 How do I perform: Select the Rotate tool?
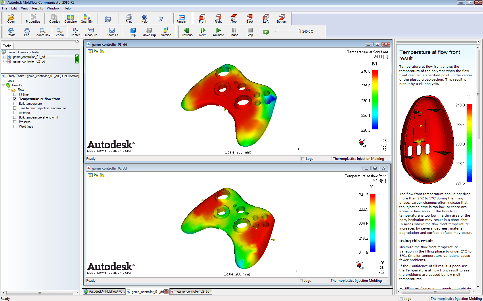click(11, 32)
